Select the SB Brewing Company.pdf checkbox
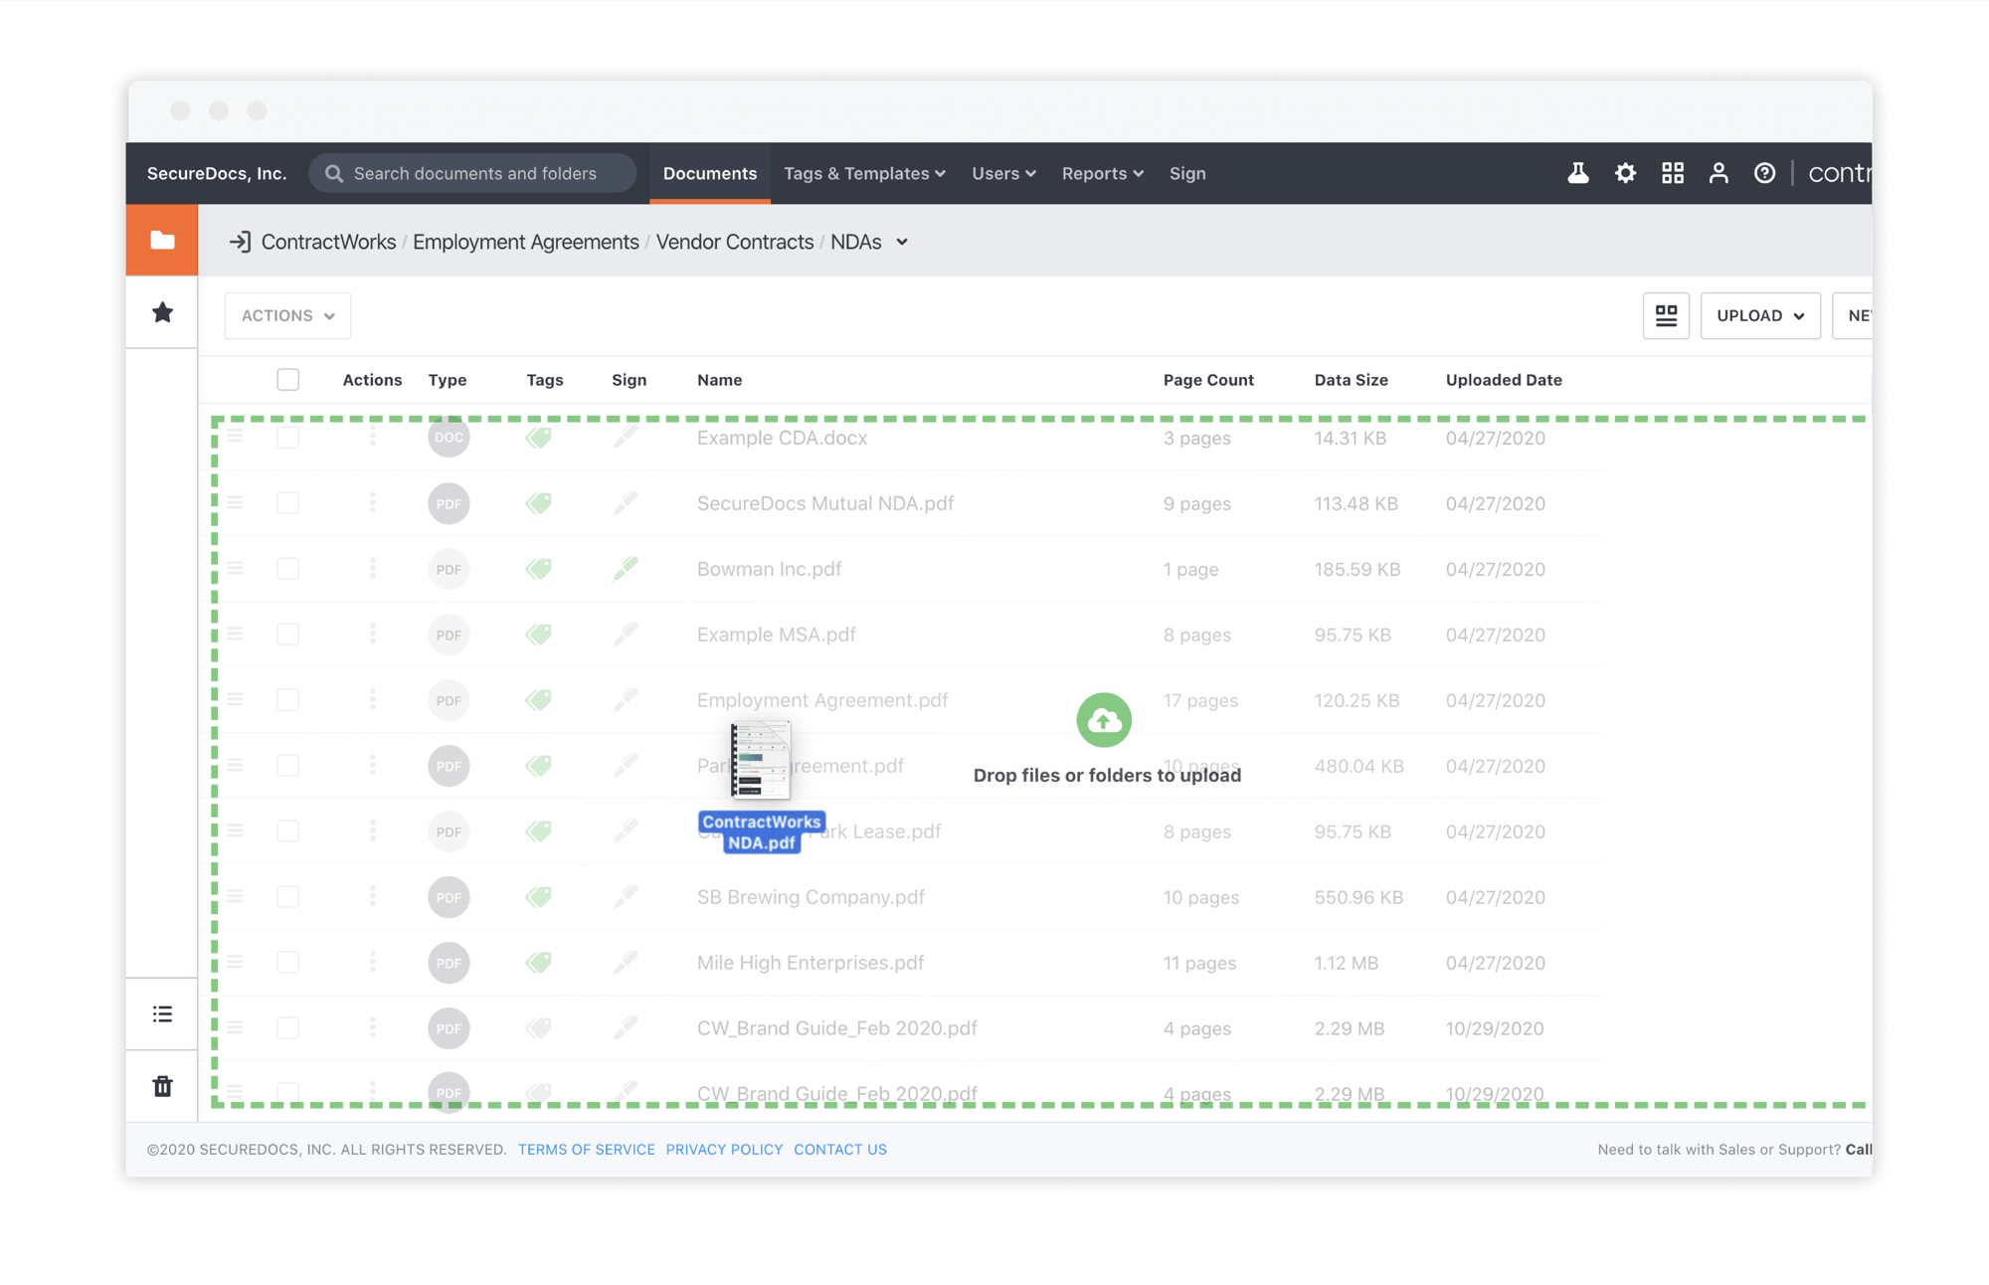This screenshot has height=1285, width=1989. (x=288, y=897)
